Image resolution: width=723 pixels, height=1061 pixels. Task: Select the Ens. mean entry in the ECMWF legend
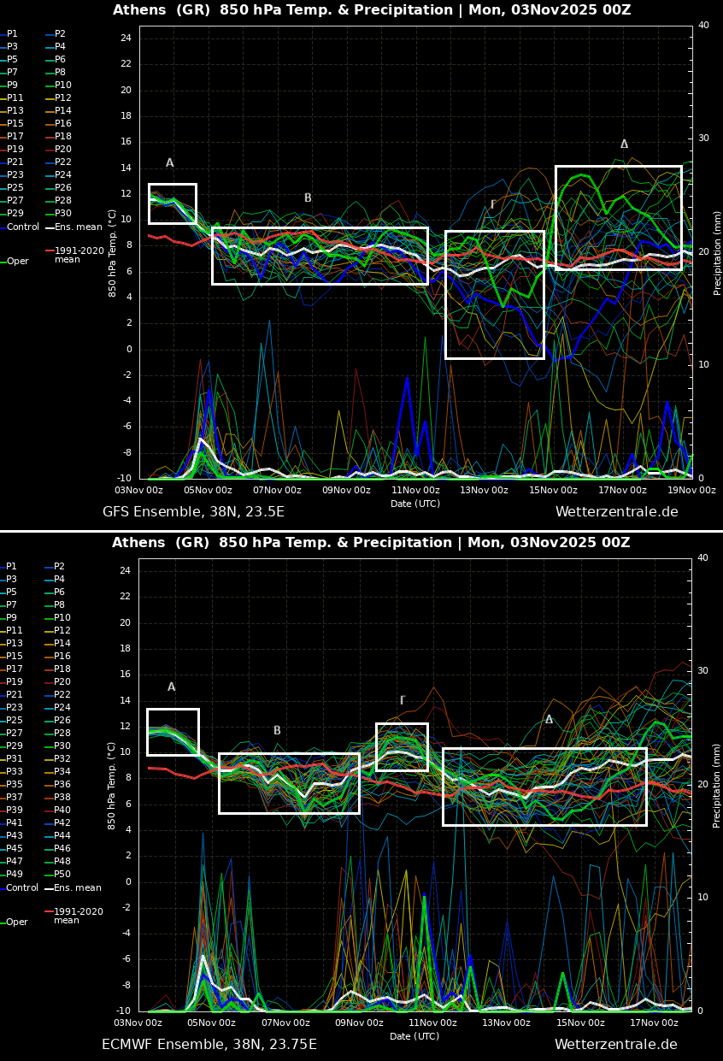[x=77, y=888]
